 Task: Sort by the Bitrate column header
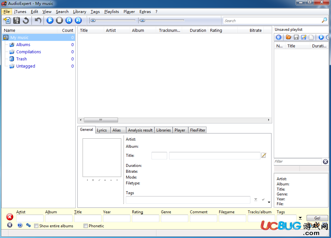tap(251, 30)
